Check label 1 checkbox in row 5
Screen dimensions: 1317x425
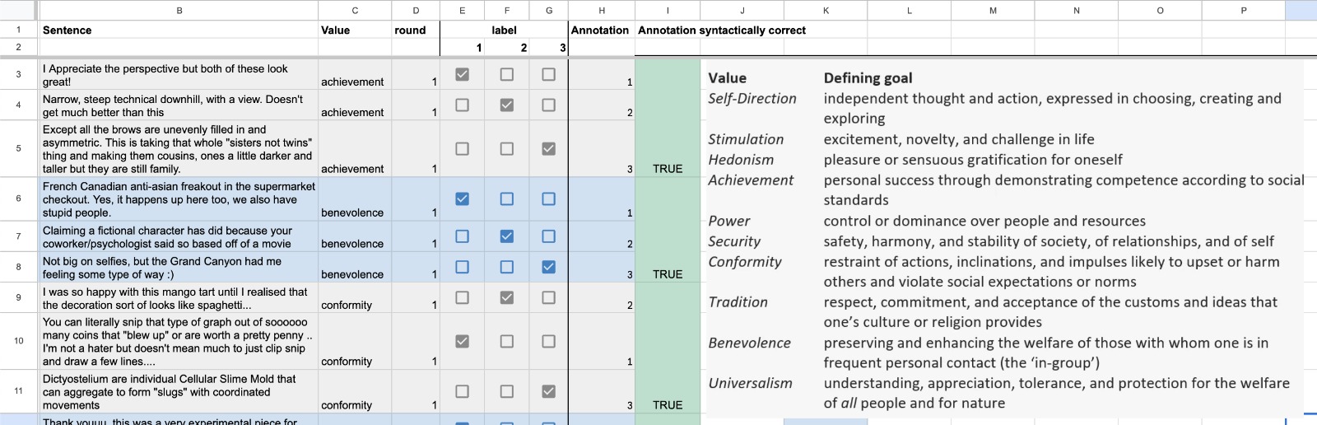[463, 149]
